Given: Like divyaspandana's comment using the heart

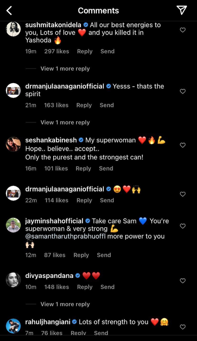Looking at the screenshot, I should [x=183, y=281].
